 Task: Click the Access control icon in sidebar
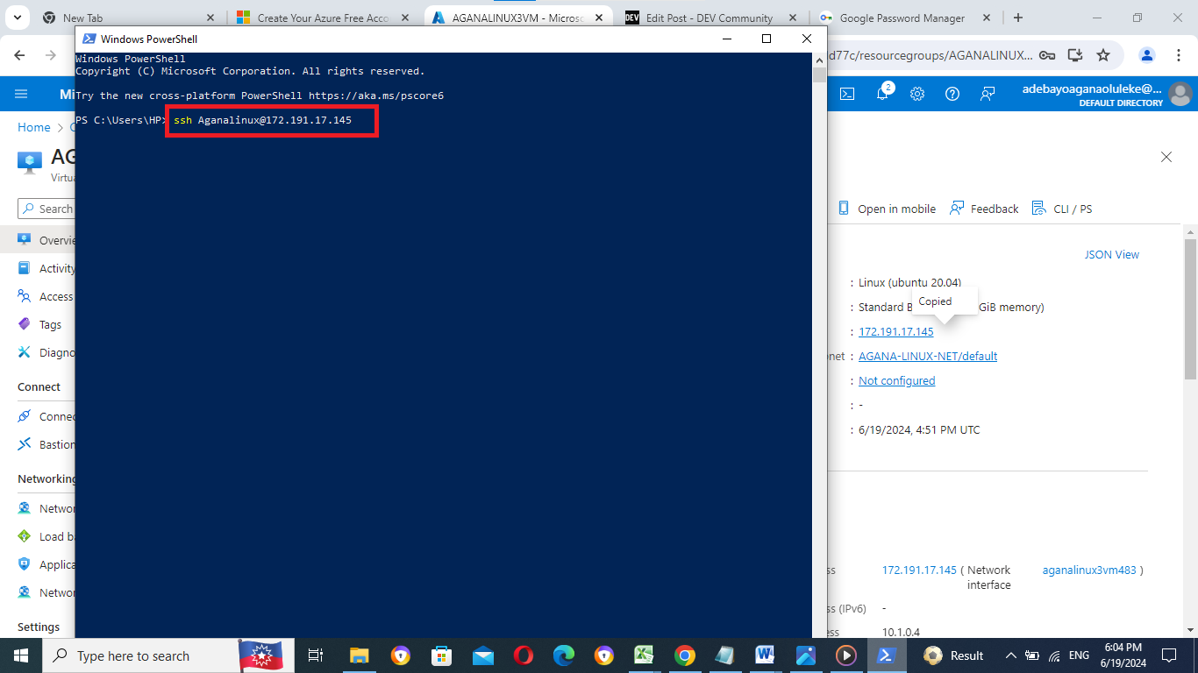(25, 296)
